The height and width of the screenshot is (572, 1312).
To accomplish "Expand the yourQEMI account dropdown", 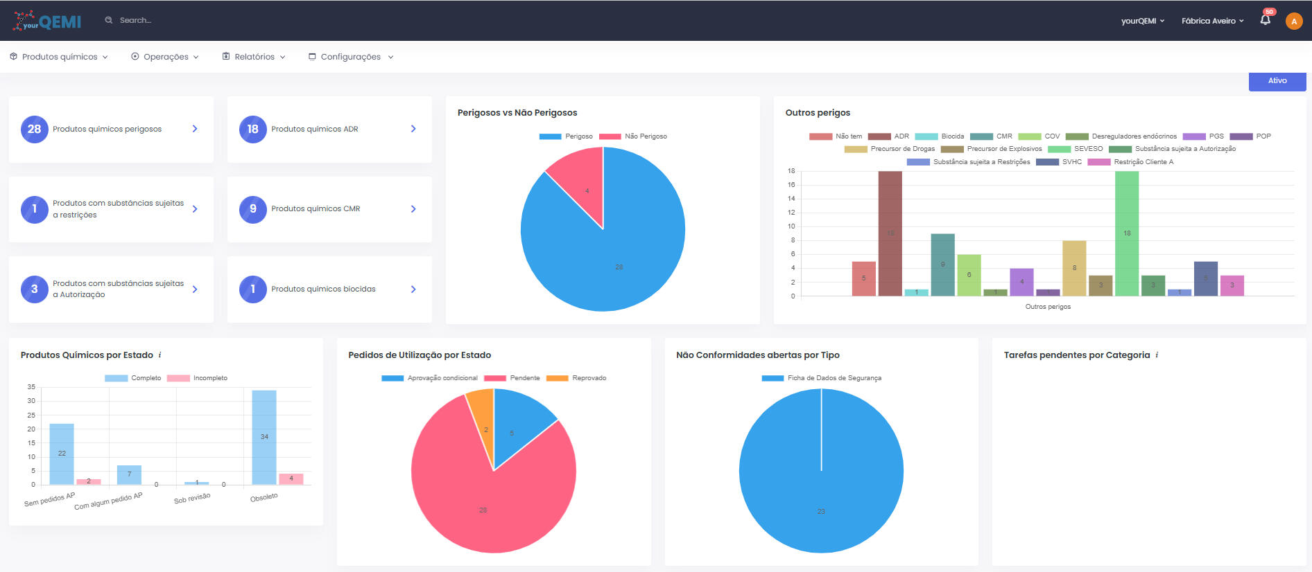I will pyautogui.click(x=1142, y=21).
